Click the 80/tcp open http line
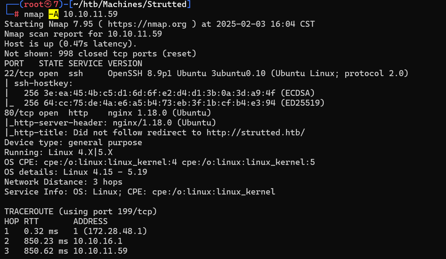446x259 pixels. point(108,113)
